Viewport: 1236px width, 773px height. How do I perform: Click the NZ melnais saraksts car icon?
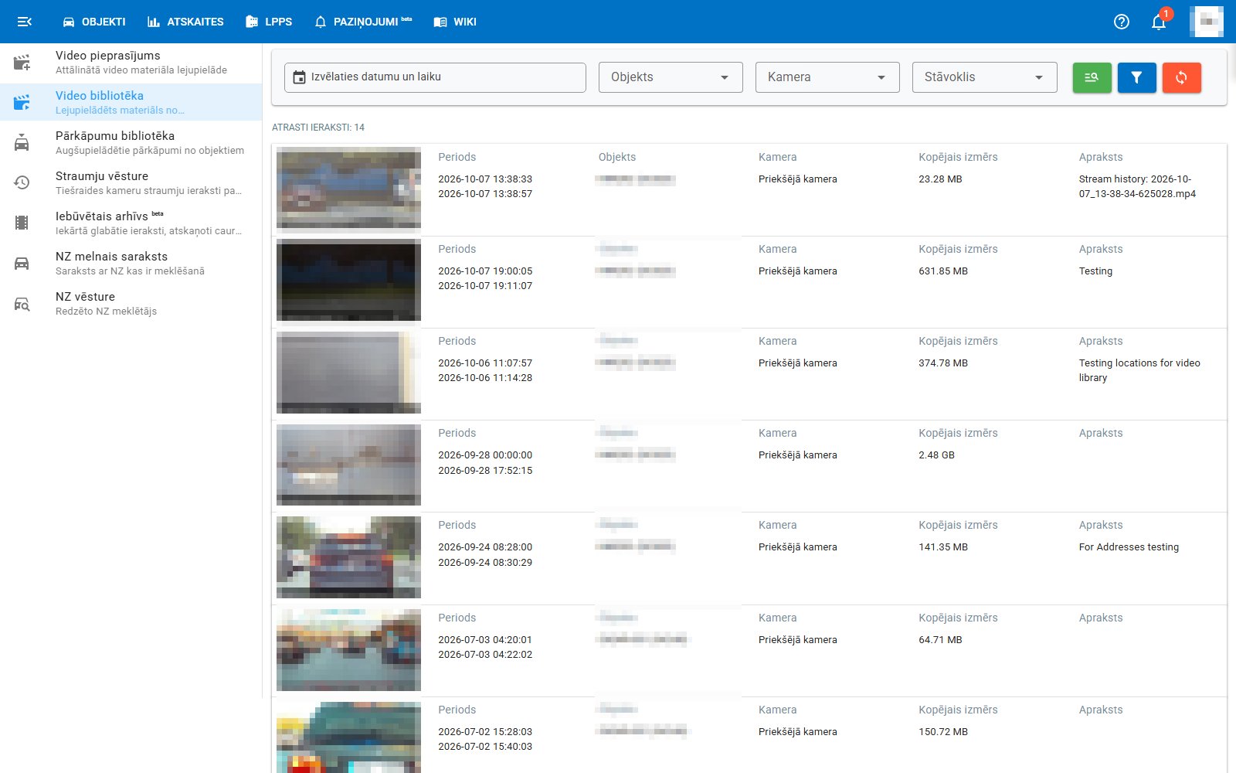(22, 263)
